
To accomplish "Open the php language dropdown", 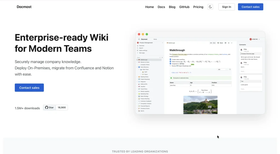I will pyautogui.click(x=222, y=69).
